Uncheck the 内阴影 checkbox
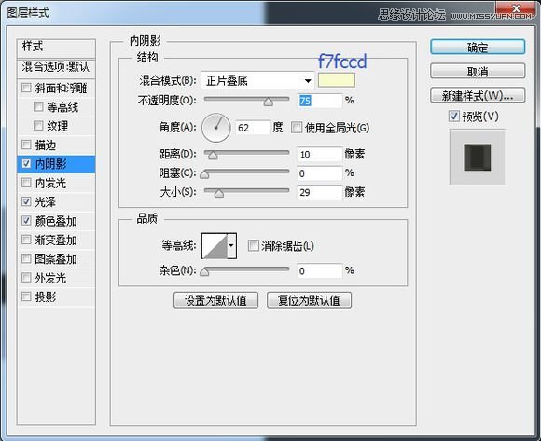The image size is (541, 441). point(26,163)
